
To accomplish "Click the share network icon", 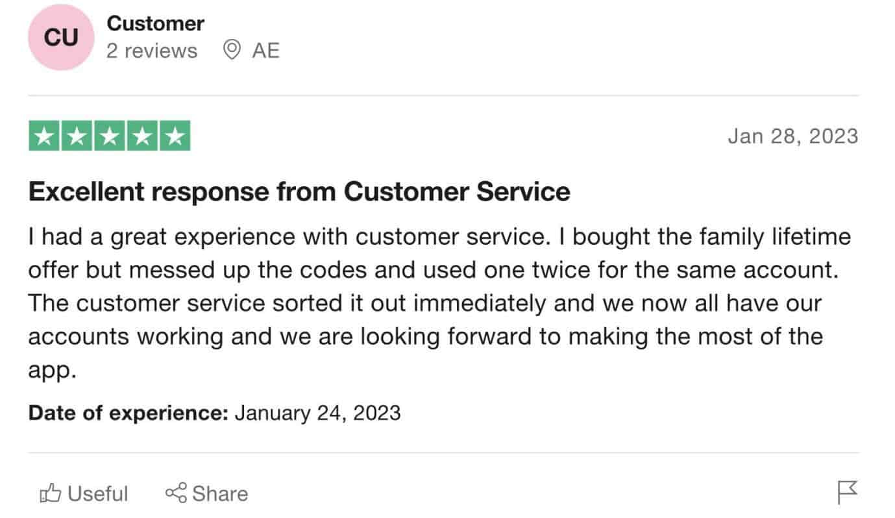I will 176,493.
